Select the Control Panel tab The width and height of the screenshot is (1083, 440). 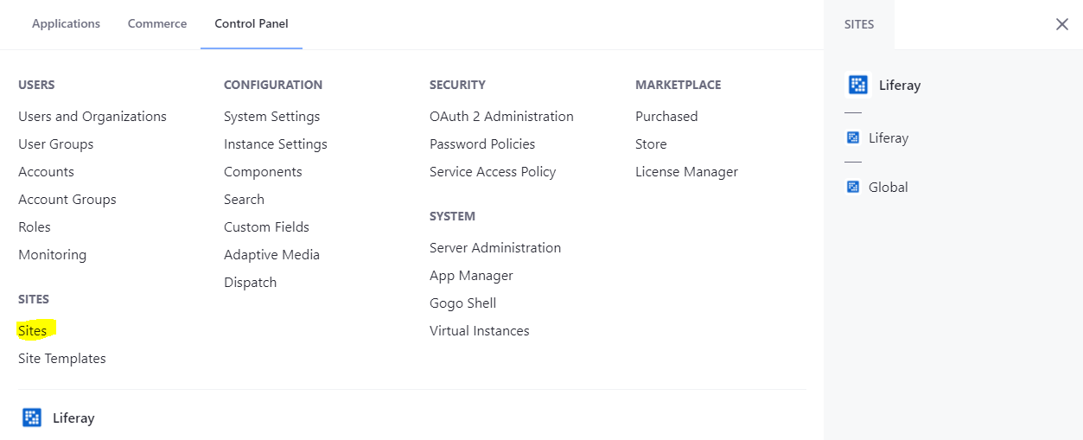[x=252, y=24]
